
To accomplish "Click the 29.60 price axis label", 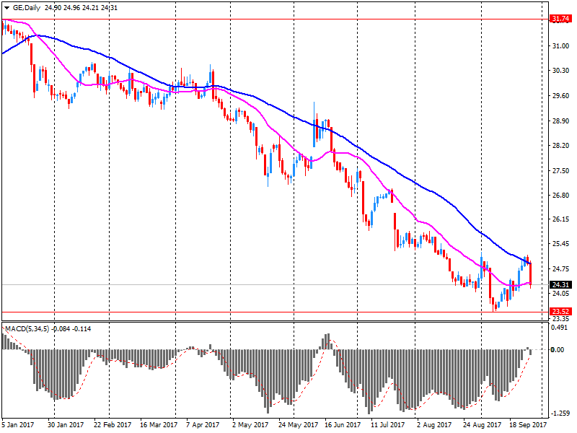I will (560, 96).
